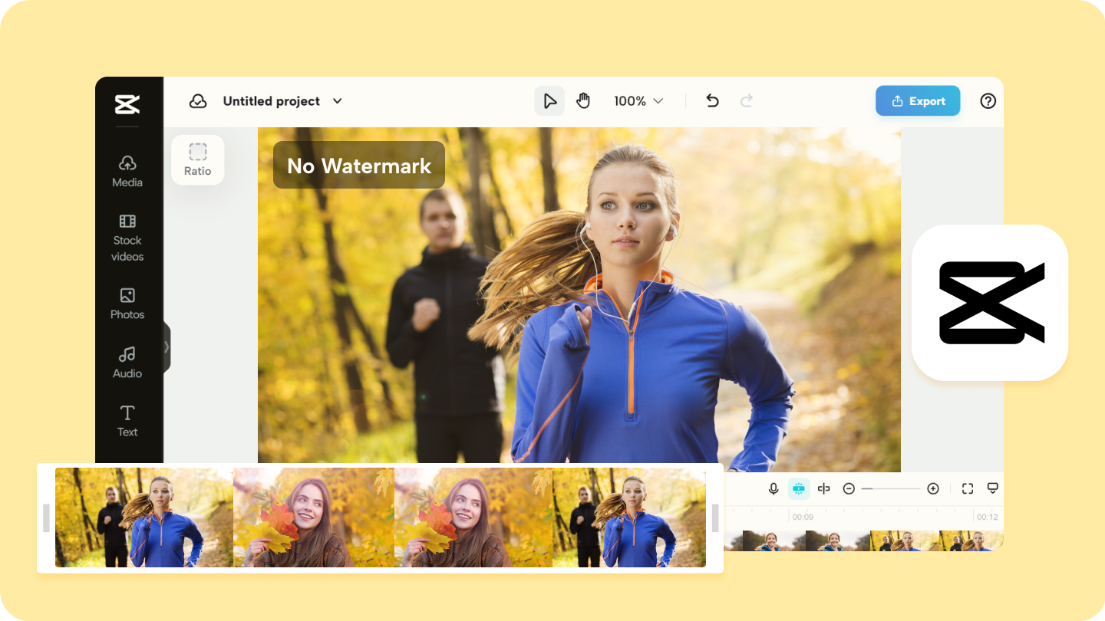Click the timeline zoom slider

(891, 488)
